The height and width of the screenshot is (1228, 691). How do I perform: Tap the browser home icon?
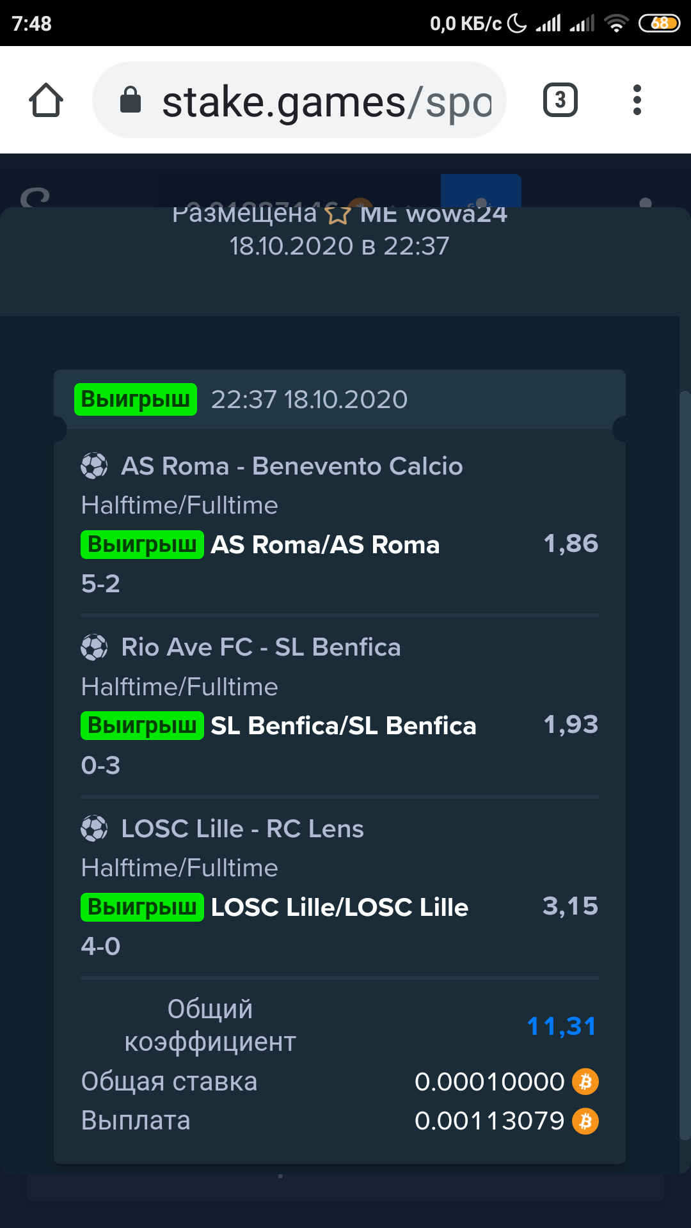46,100
